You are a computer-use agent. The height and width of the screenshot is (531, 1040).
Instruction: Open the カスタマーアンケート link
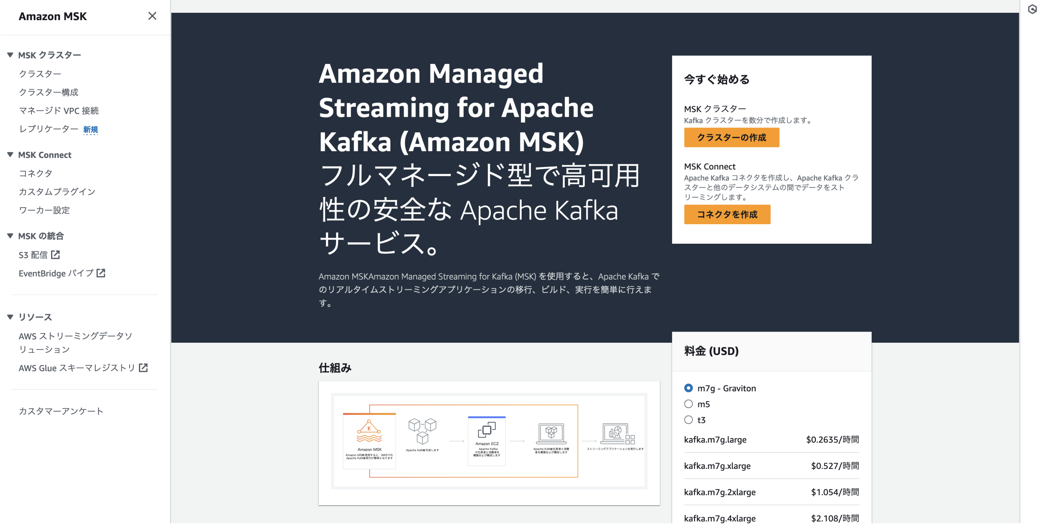tap(61, 411)
